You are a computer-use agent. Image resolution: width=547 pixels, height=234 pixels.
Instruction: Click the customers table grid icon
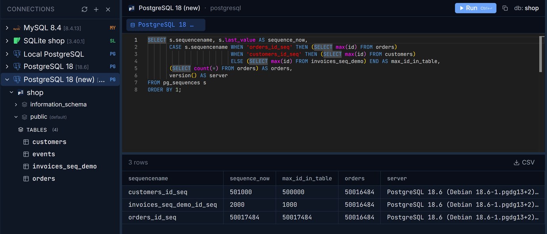click(26, 142)
